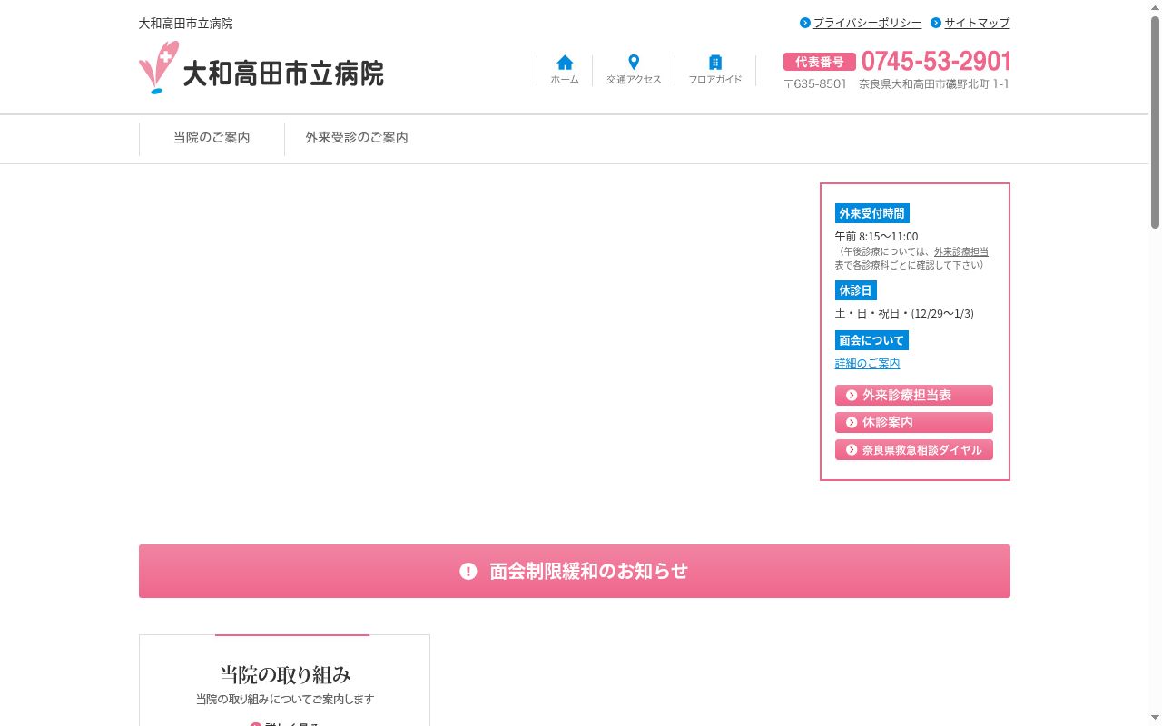Open サイトマップ link
The image size is (1162, 726).
coord(977,23)
